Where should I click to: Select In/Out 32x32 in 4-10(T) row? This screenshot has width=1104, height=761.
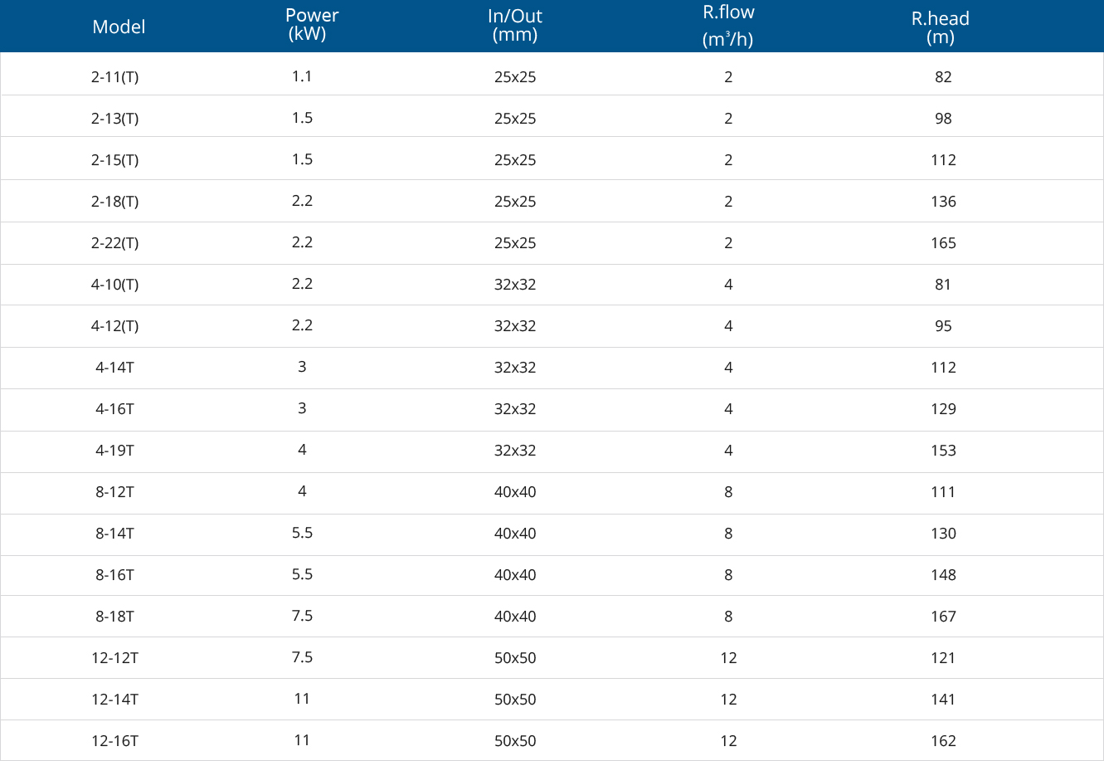click(x=515, y=285)
